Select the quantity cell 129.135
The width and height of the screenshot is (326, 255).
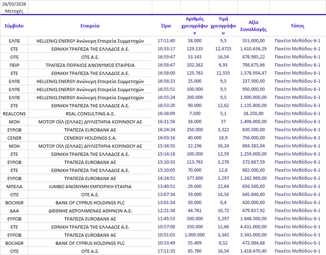194,49
